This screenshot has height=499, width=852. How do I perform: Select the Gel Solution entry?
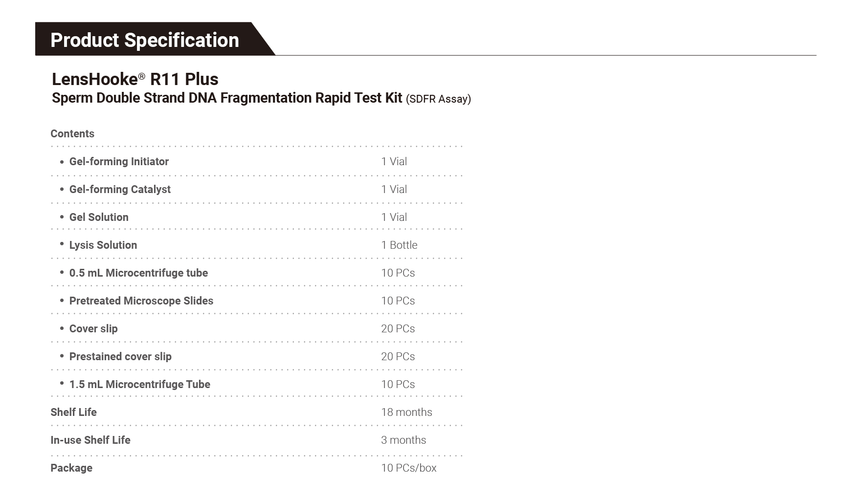coord(99,217)
